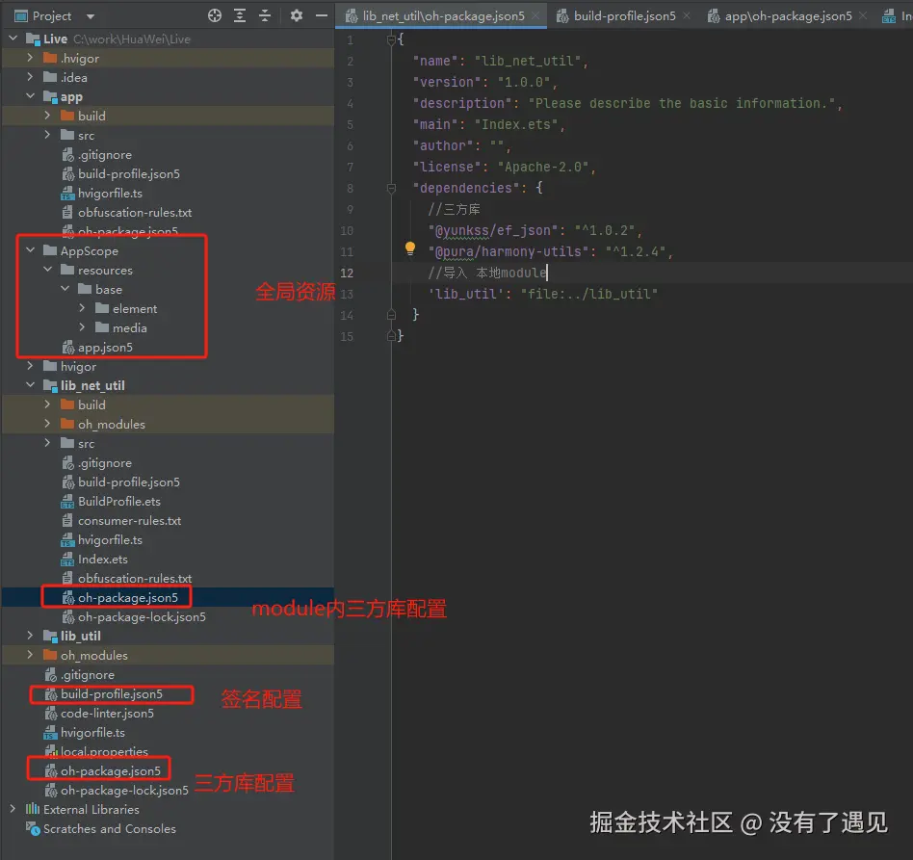Collapse the base folder
913x860 pixels.
pos(65,289)
